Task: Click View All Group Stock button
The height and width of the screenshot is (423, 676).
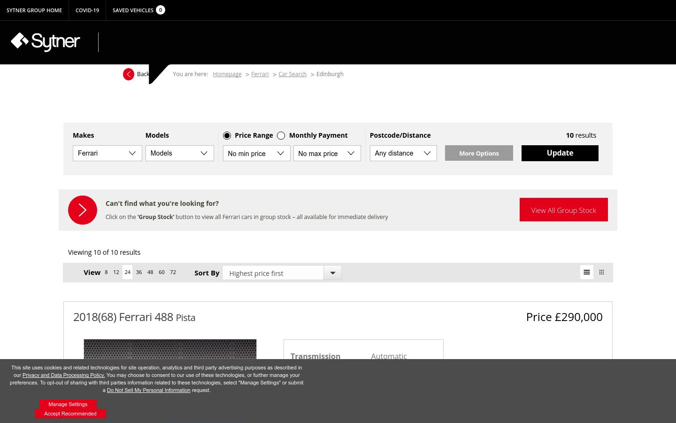Action: [564, 210]
